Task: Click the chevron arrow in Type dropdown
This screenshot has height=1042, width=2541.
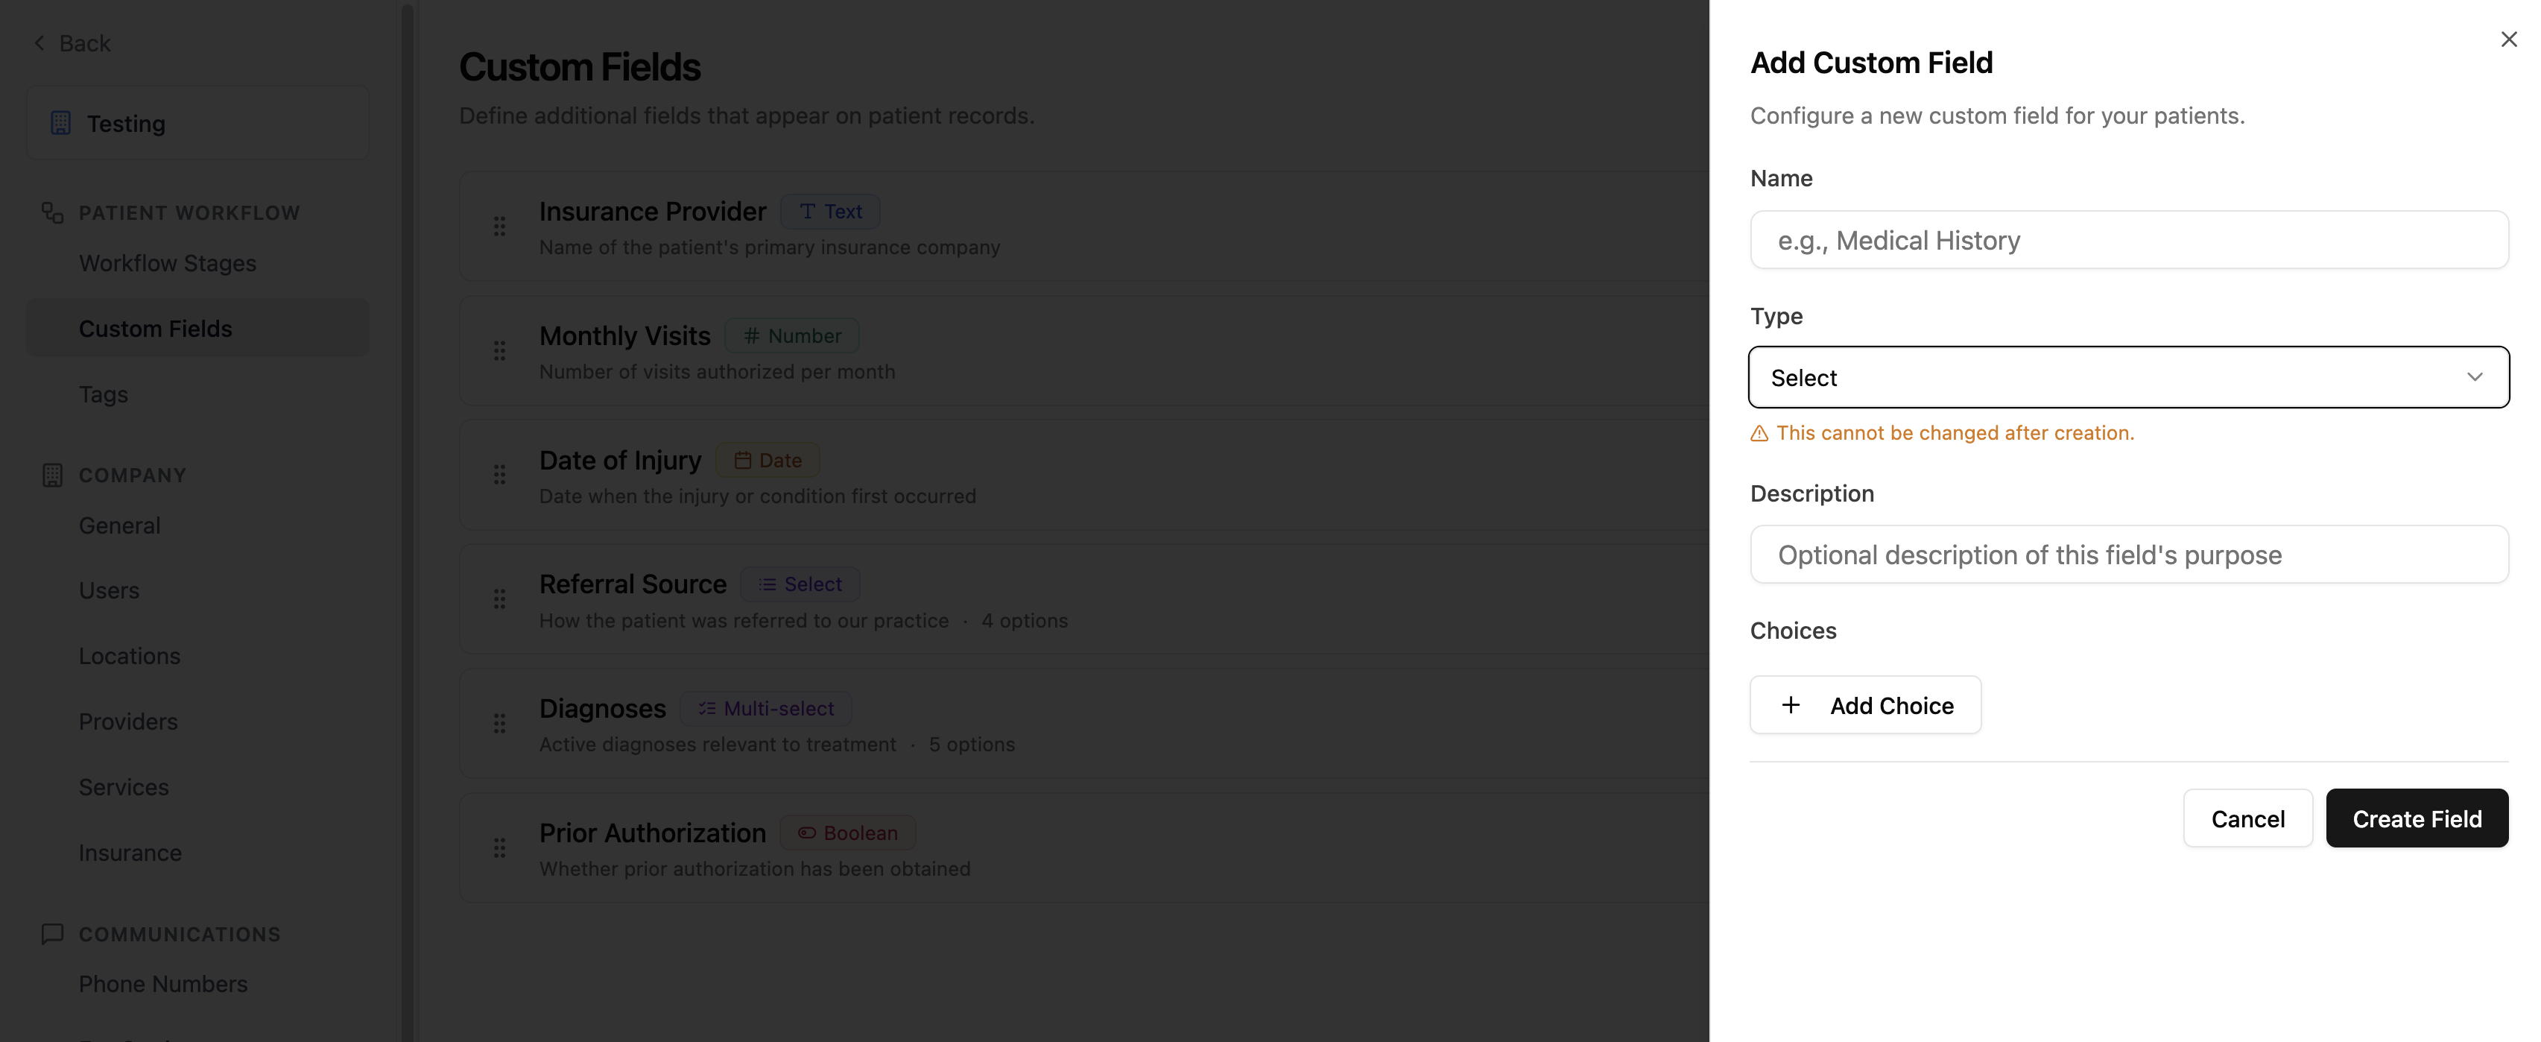Action: tap(2475, 377)
